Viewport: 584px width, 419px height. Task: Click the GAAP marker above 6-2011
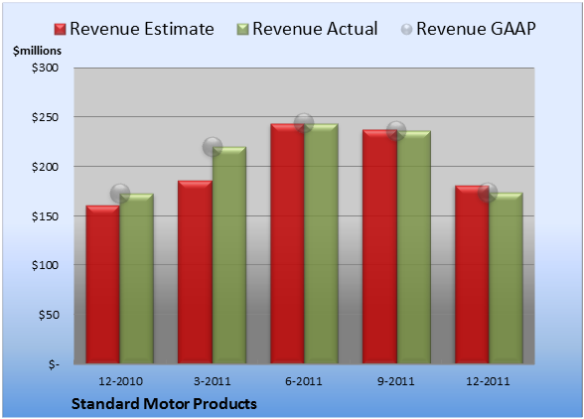point(304,122)
